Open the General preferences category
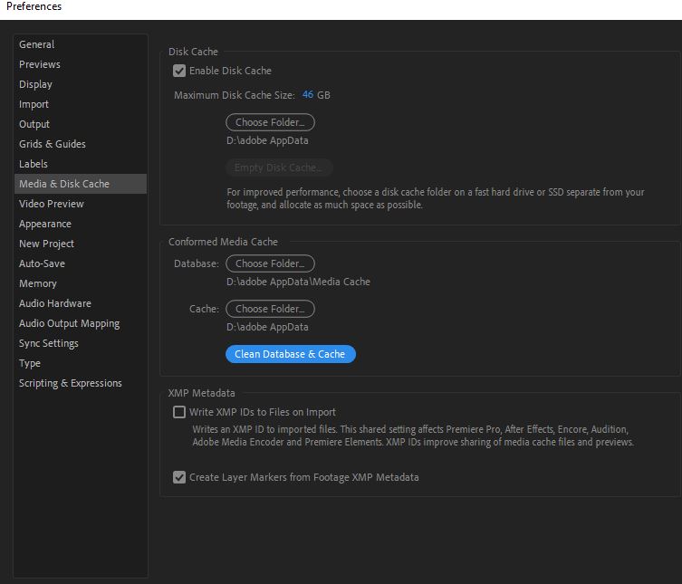This screenshot has width=682, height=584. [37, 44]
